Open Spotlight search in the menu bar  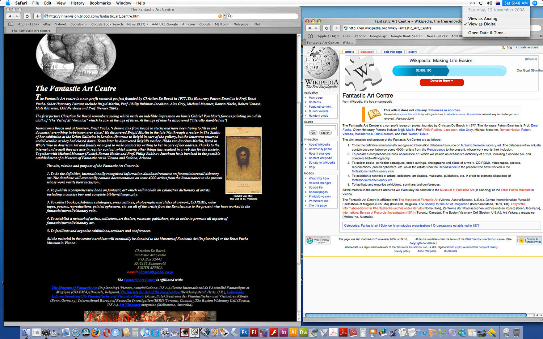[x=535, y=3]
